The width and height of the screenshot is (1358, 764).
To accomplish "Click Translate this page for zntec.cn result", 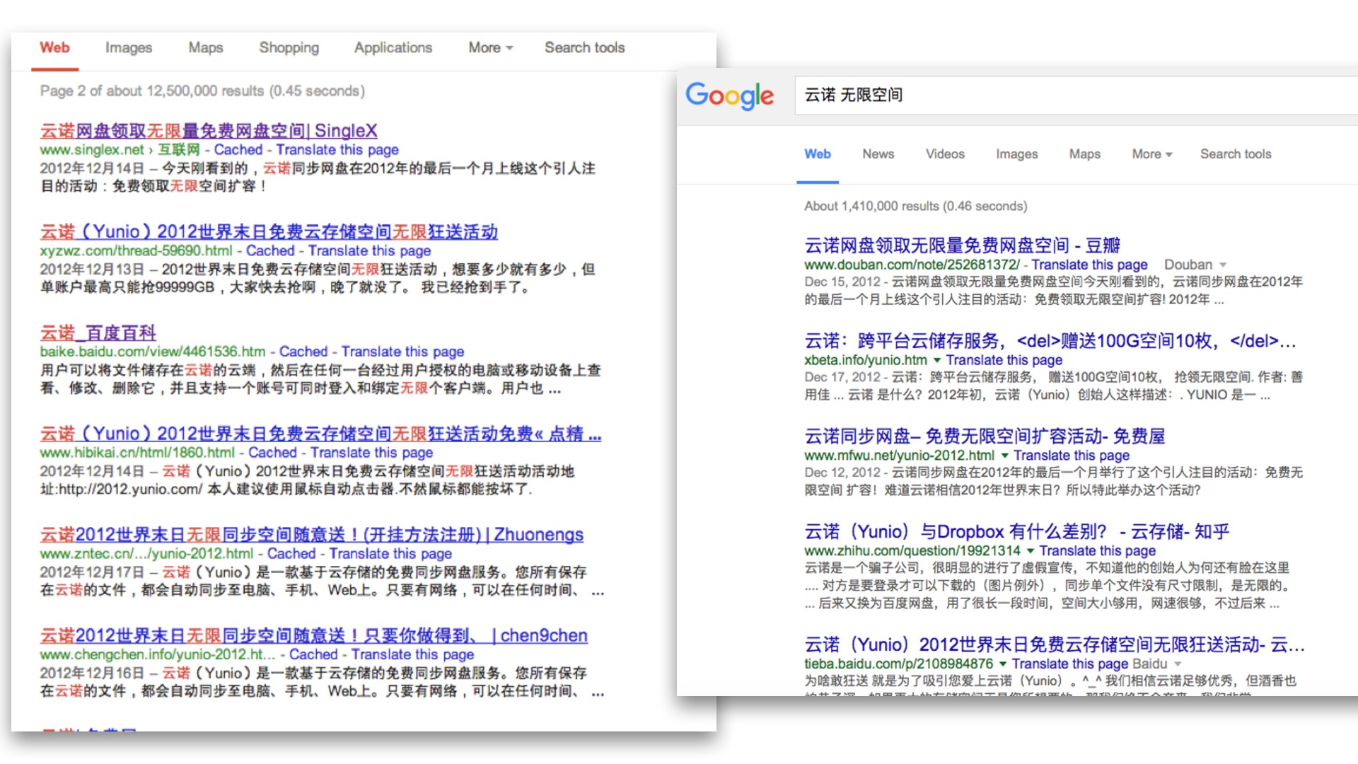I will coord(390,553).
